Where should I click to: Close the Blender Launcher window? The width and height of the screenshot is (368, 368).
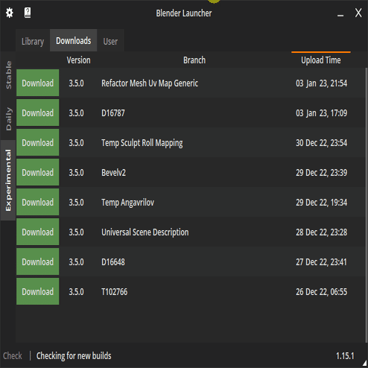pos(358,13)
